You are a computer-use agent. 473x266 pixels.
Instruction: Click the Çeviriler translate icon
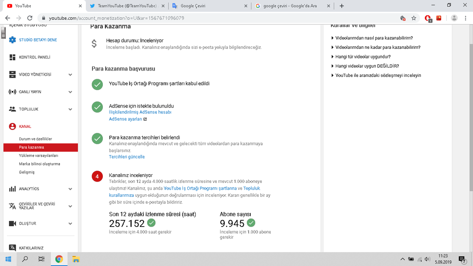click(12, 206)
